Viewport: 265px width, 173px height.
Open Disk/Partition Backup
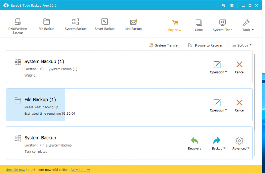pyautogui.click(x=17, y=26)
